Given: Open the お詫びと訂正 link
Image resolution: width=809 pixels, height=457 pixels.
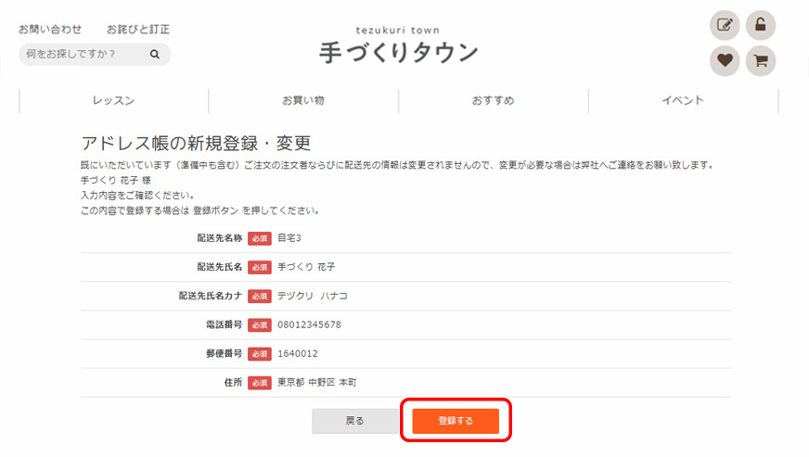Looking at the screenshot, I should click(138, 30).
